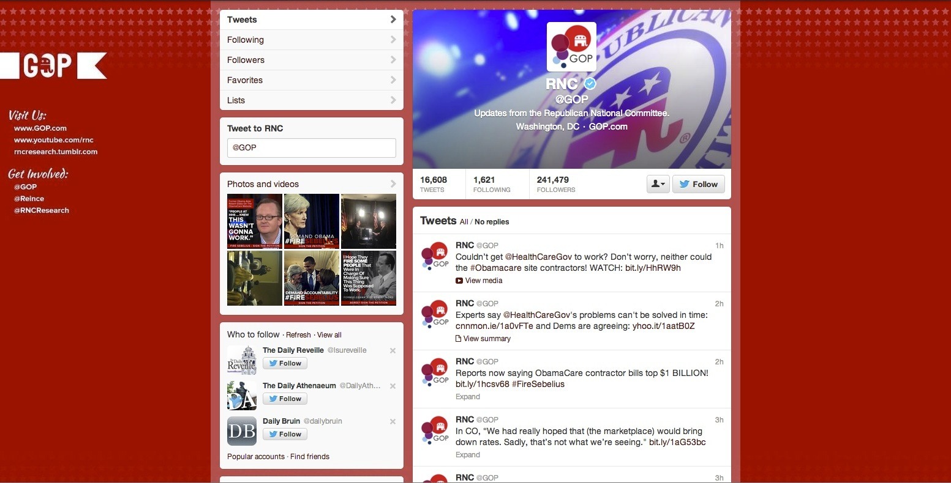The height and width of the screenshot is (483, 951).
Task: Open the Find friends link
Action: tap(310, 457)
